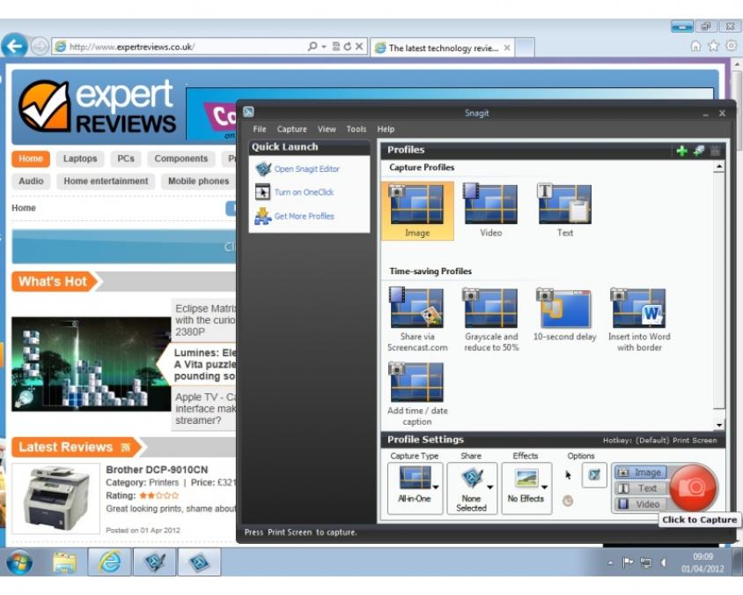Open browser Tools gear icon
Image resolution: width=743 pixels, height=595 pixels.
pos(732,46)
